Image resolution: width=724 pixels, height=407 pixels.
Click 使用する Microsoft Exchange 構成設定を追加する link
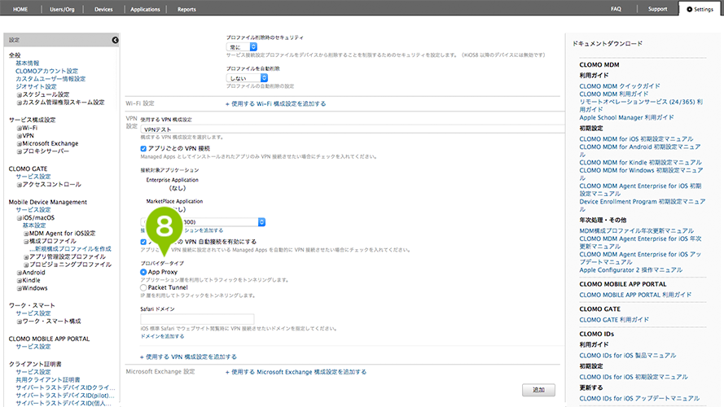(x=296, y=372)
